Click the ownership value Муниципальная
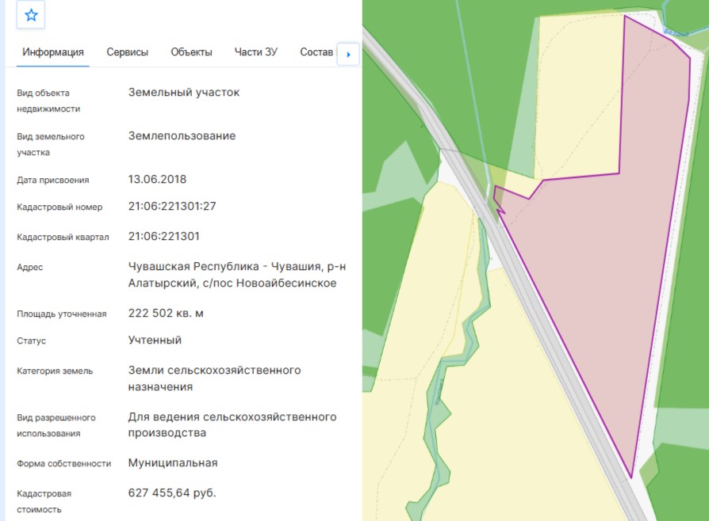This screenshot has width=709, height=521. (x=173, y=462)
